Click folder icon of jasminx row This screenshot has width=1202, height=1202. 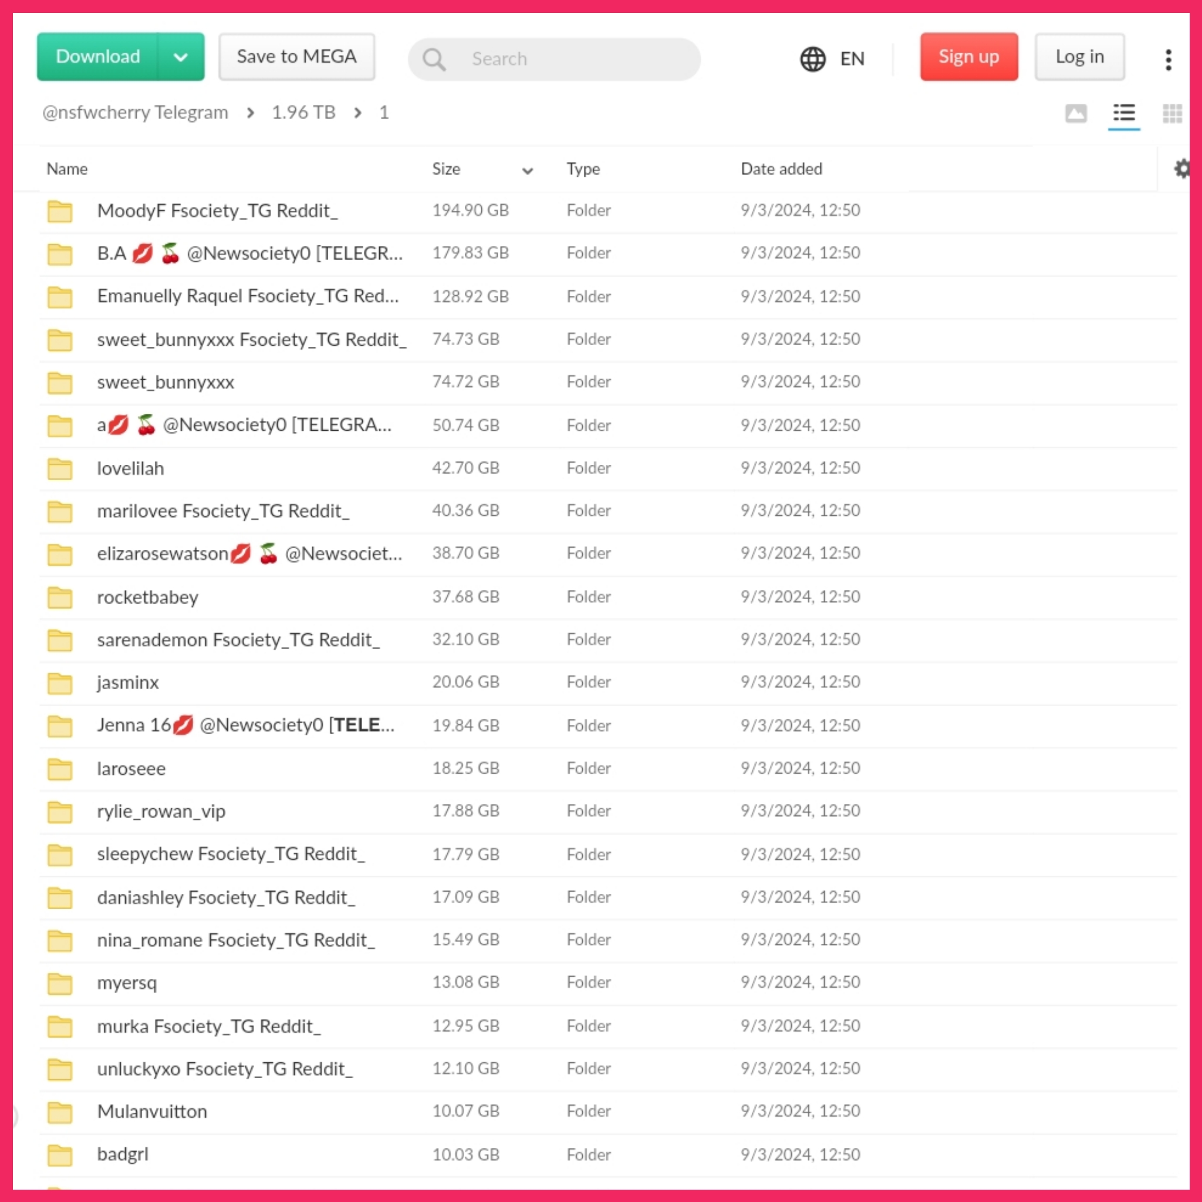pyautogui.click(x=60, y=683)
